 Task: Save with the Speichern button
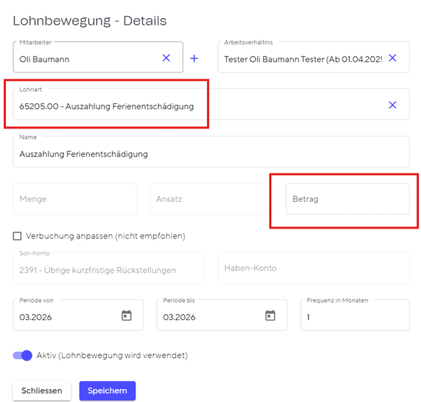tap(107, 390)
